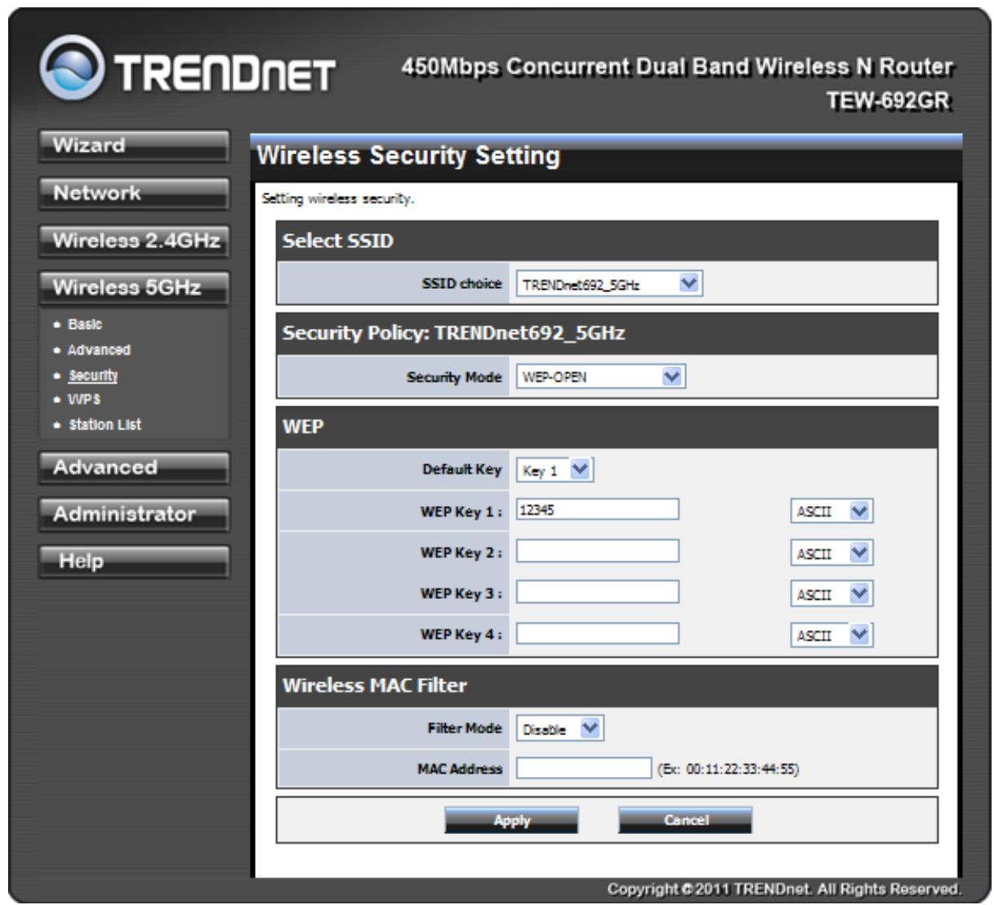Open the Help menu
The image size is (994, 905).
coord(134,561)
